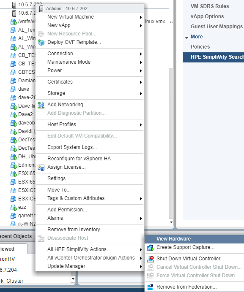
Task: Expand Update Manager submenu arrow
Action: 141,267
